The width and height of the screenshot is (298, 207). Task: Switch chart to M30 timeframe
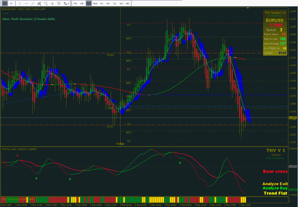pos(95,3)
